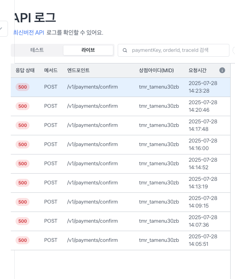Viewport: 235px width, 279px height.
Task: Click the 500 badge for 14:05:51 request
Action: (22, 240)
